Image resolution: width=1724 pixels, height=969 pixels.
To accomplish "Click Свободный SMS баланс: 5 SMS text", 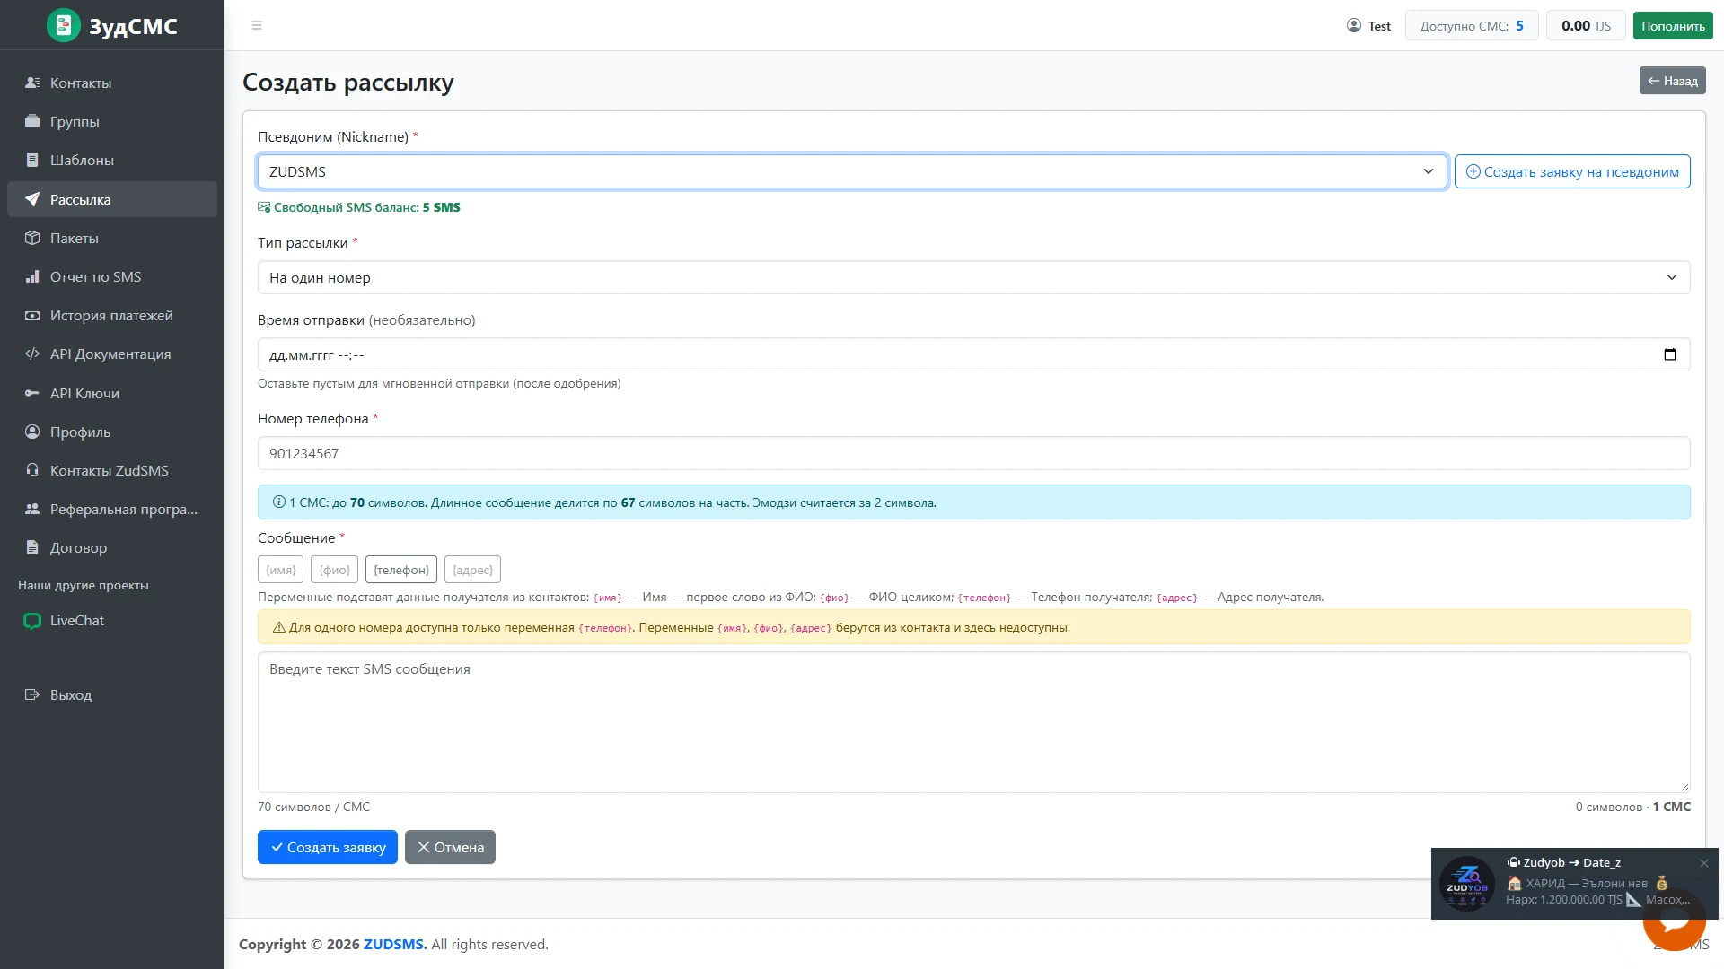I will [359, 207].
